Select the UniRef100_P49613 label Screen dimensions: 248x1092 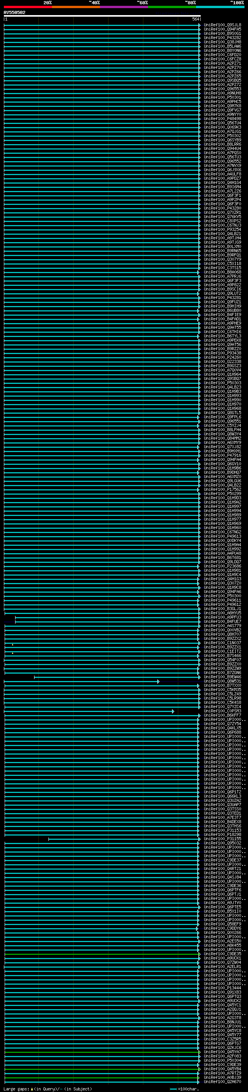click(x=222, y=536)
